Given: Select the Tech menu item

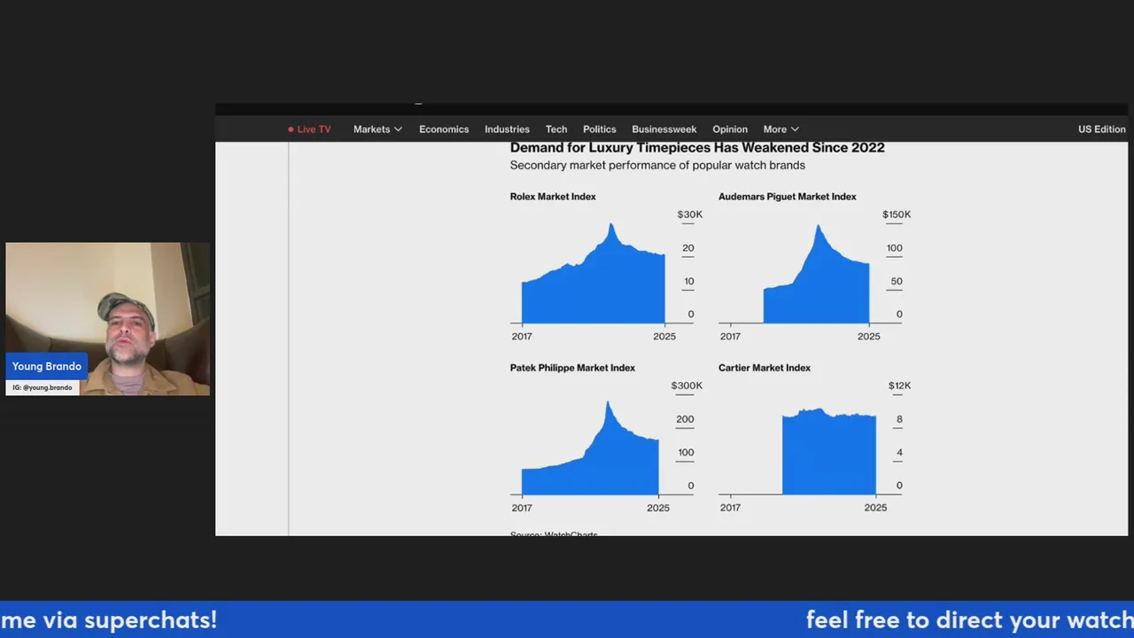Looking at the screenshot, I should (556, 129).
